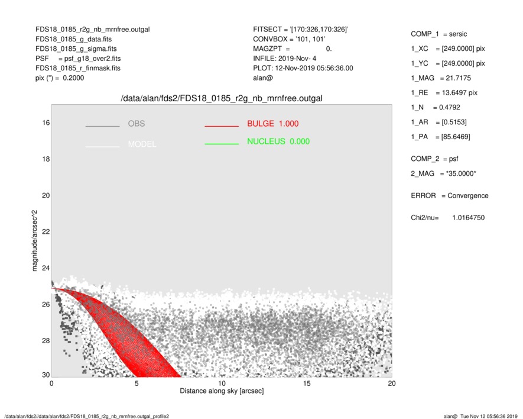Click the 1_PA = [85.6469] value
Image resolution: width=523 pixels, height=419 pixels.
click(441, 137)
